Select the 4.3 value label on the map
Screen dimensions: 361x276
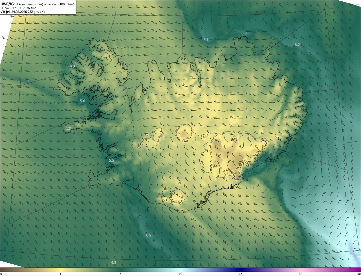tap(113, 263)
